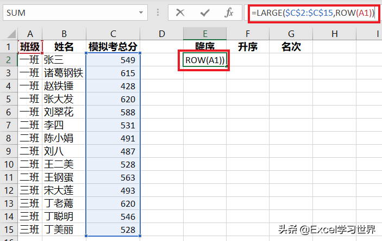Select the name cell 王二美
Screen dimensions: 382x241
tap(64, 164)
